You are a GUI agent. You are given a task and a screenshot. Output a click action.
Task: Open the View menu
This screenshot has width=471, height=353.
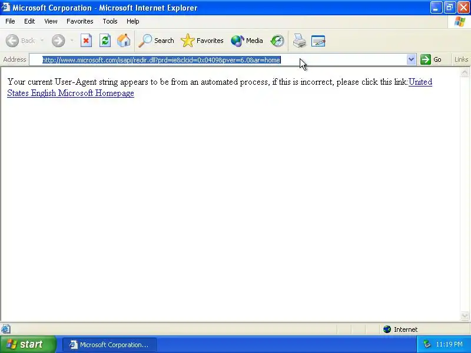(51, 21)
